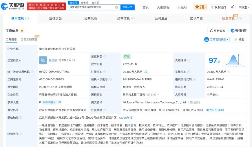Click 复制 to copy the registered address
The width and height of the screenshot is (252, 147).
pyautogui.click(x=221, y=110)
